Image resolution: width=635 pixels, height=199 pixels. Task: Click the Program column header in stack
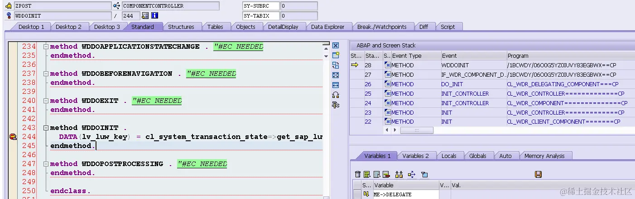[x=571, y=56]
